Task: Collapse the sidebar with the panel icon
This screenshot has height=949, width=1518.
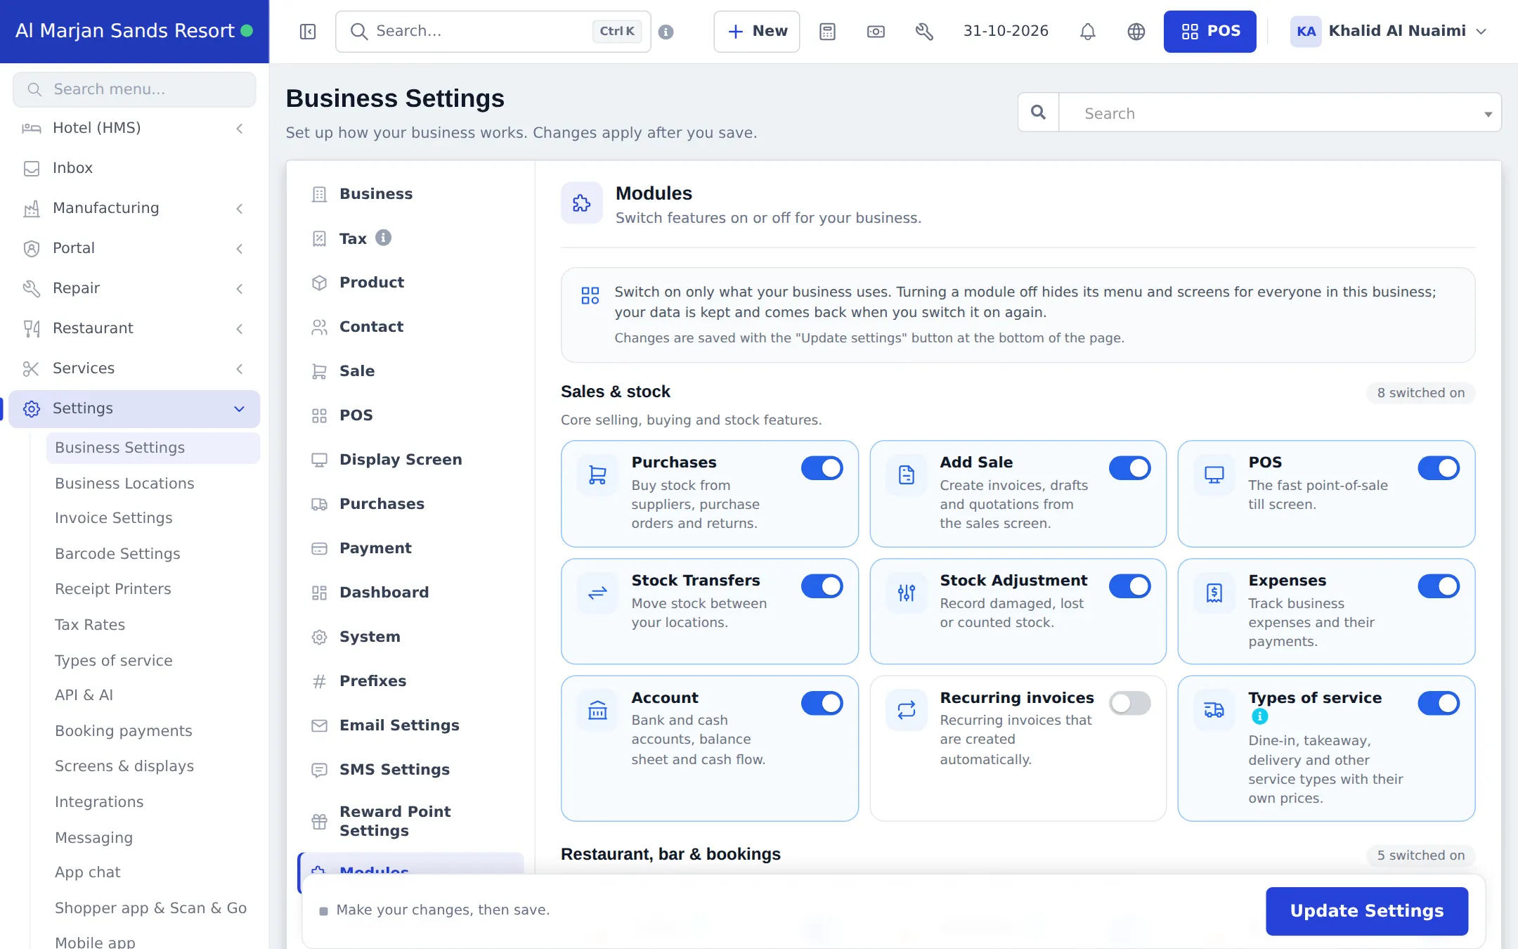Action: (x=308, y=32)
